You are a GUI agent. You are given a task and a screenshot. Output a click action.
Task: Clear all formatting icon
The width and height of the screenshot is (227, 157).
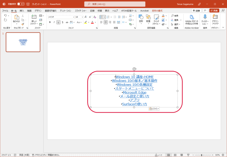[x=95, y=17]
